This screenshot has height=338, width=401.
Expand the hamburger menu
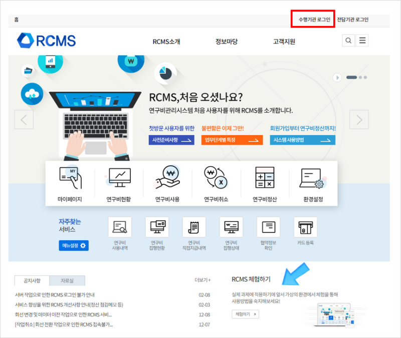[362, 40]
